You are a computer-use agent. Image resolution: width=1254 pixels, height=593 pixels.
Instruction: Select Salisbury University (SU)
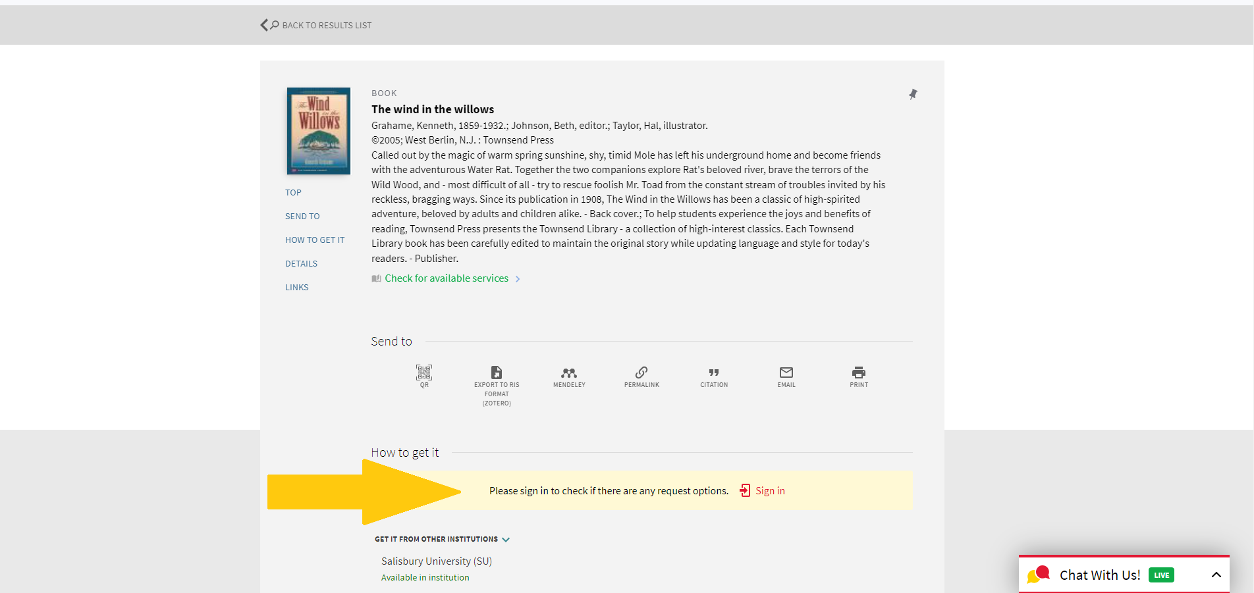click(437, 561)
